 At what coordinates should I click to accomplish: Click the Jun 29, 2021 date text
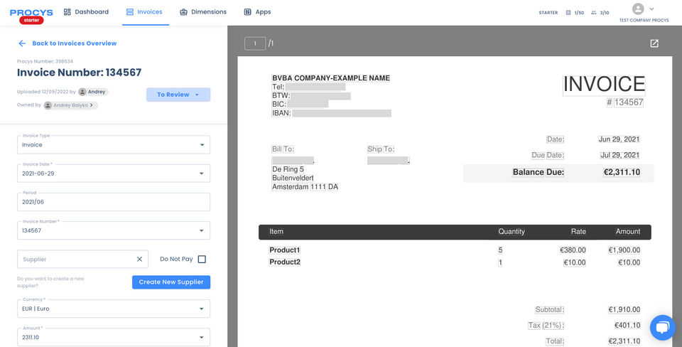pyautogui.click(x=619, y=139)
